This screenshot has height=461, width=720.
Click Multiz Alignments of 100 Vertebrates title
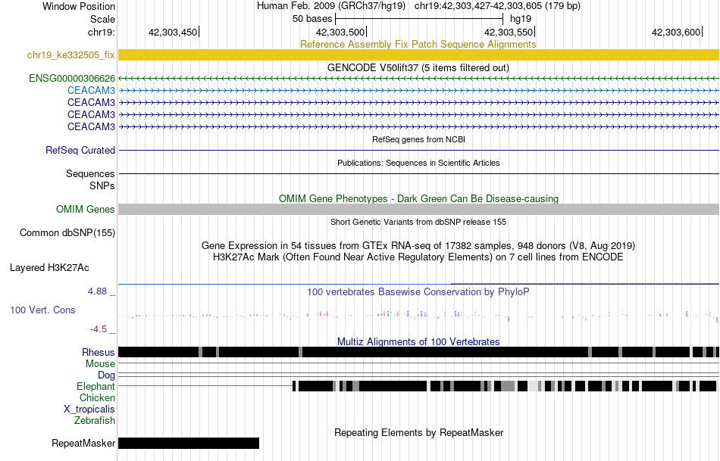pyautogui.click(x=418, y=341)
